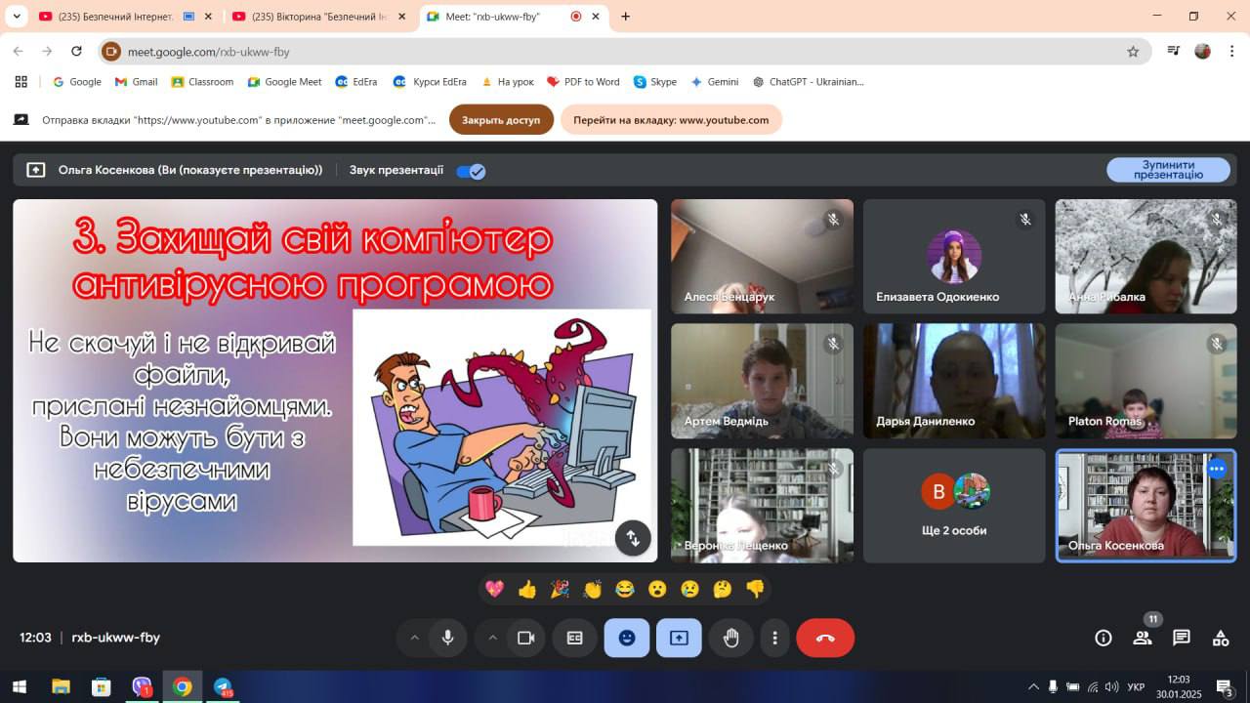
Task: Send the party popper reaction
Action: 560,589
